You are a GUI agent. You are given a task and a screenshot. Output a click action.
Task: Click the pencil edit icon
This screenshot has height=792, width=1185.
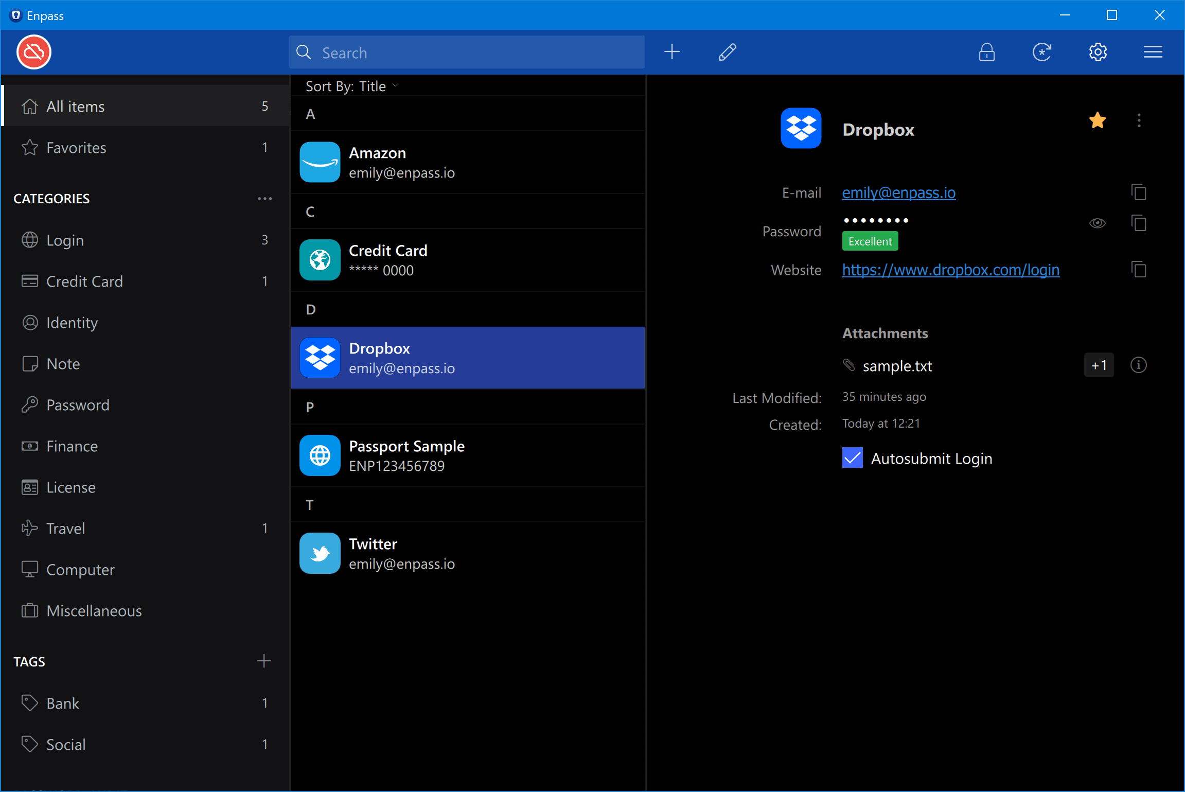[728, 52]
